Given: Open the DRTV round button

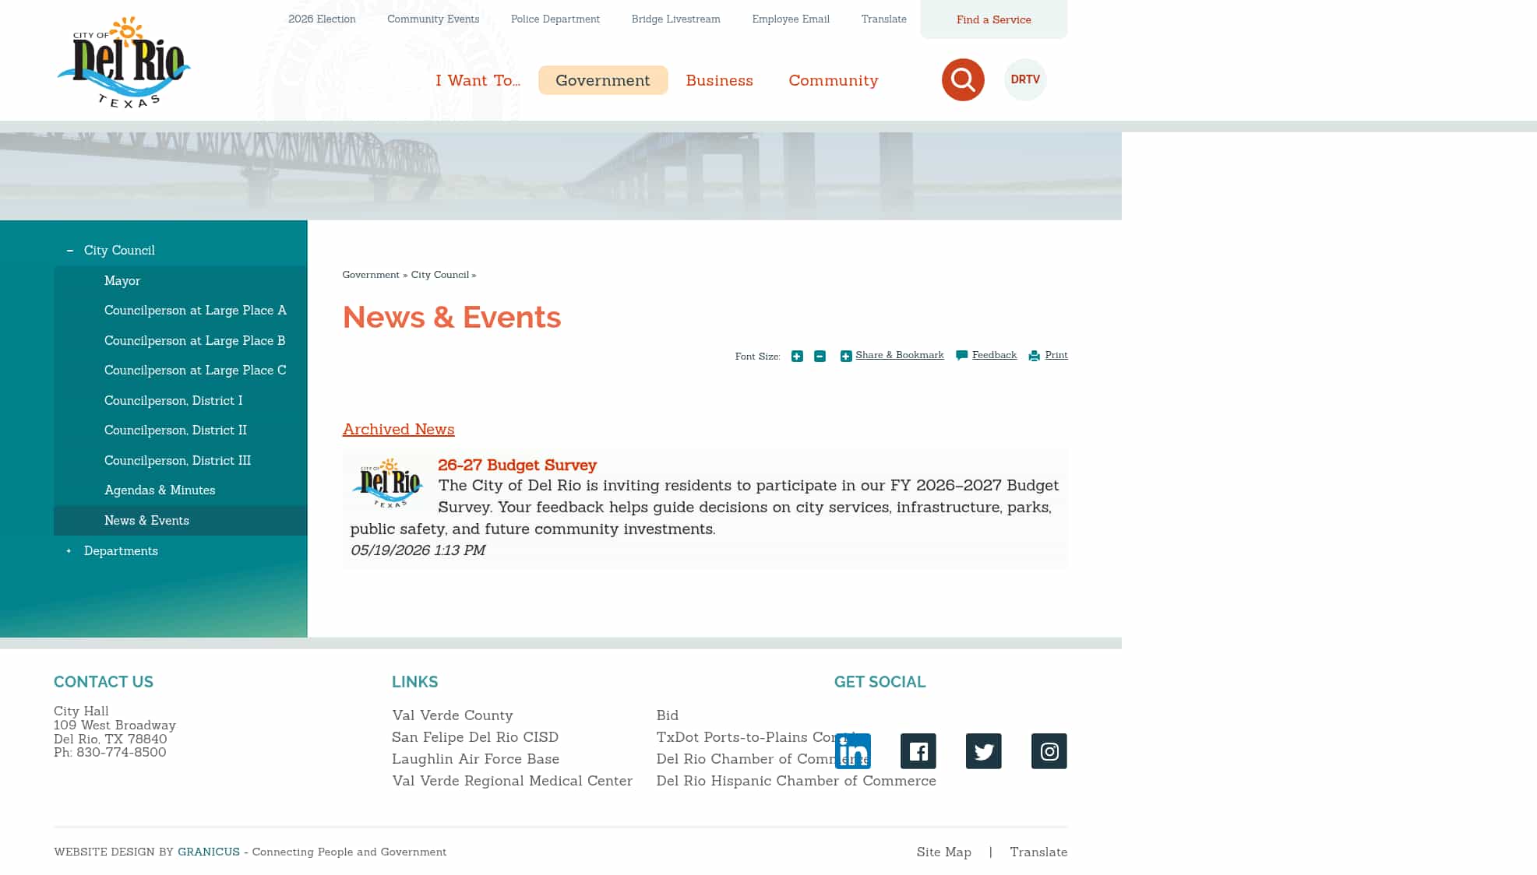Looking at the screenshot, I should point(1025,79).
